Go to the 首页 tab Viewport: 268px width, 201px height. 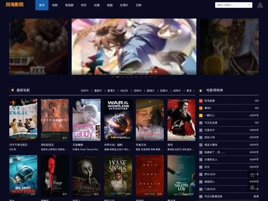tap(42, 5)
